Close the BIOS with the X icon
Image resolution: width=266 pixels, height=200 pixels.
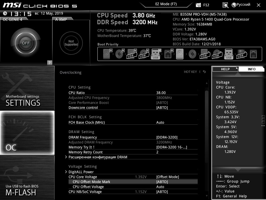(x=258, y=5)
